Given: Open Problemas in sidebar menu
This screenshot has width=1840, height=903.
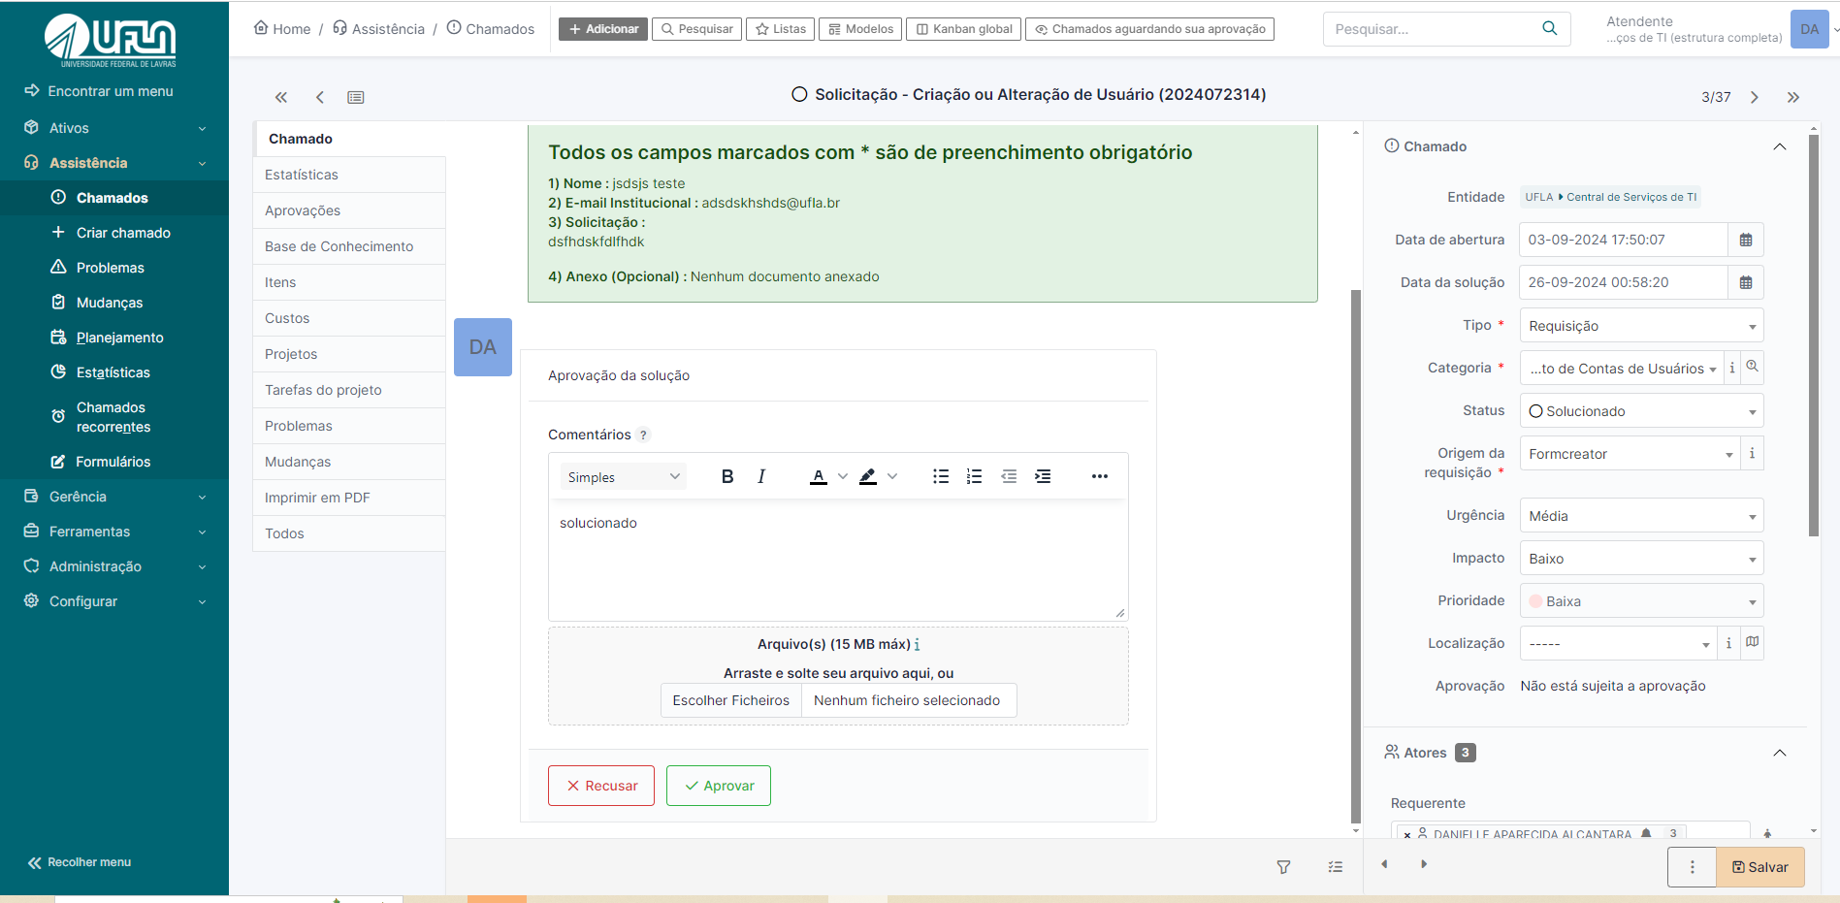Looking at the screenshot, I should click(114, 268).
